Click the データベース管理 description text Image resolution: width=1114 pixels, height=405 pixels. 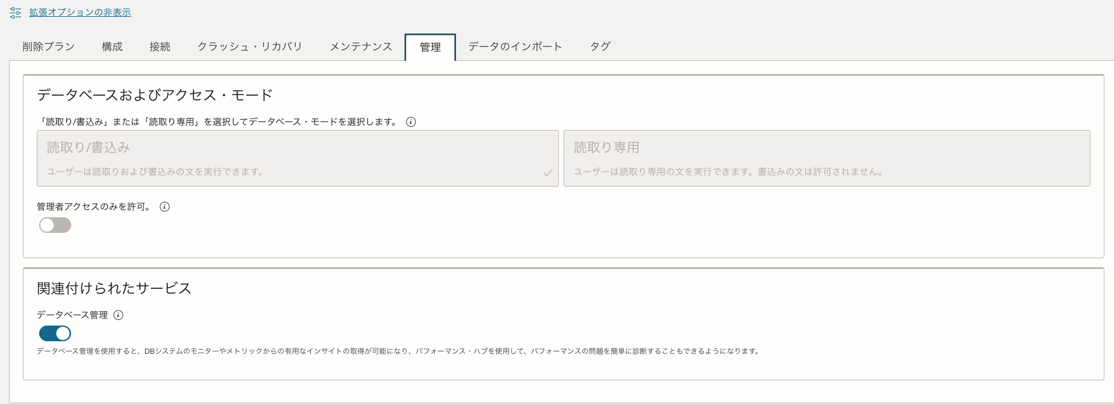click(x=398, y=351)
